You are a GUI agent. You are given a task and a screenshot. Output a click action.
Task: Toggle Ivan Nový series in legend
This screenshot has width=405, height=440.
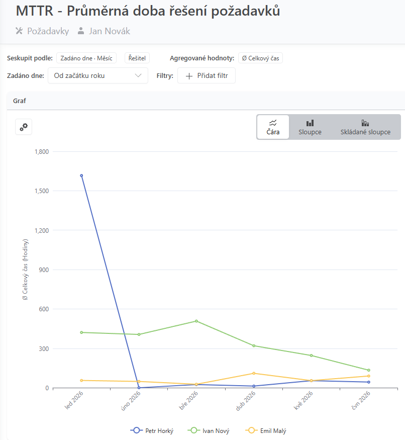pos(209,430)
